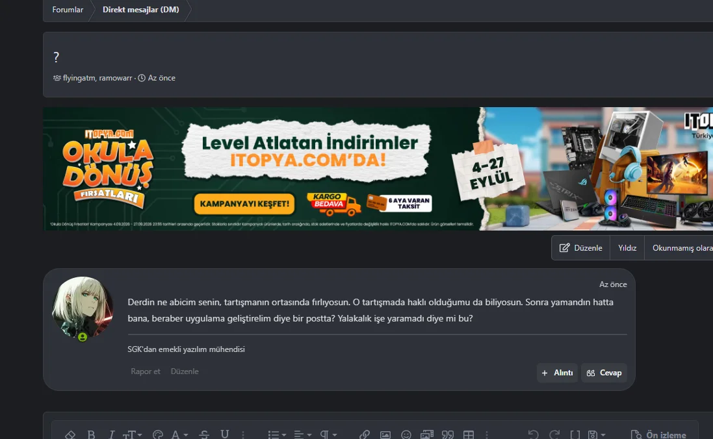Image resolution: width=713 pixels, height=439 pixels.
Task: Undo the last editor action
Action: (x=534, y=435)
